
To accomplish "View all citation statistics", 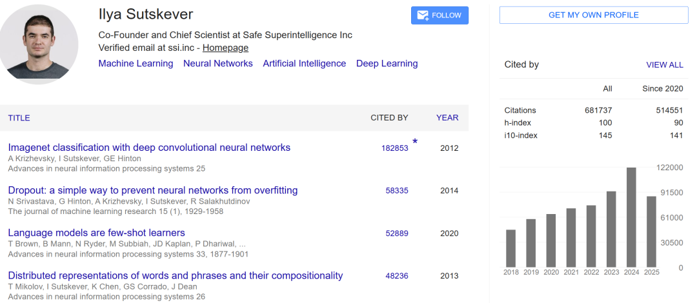I will (x=664, y=65).
